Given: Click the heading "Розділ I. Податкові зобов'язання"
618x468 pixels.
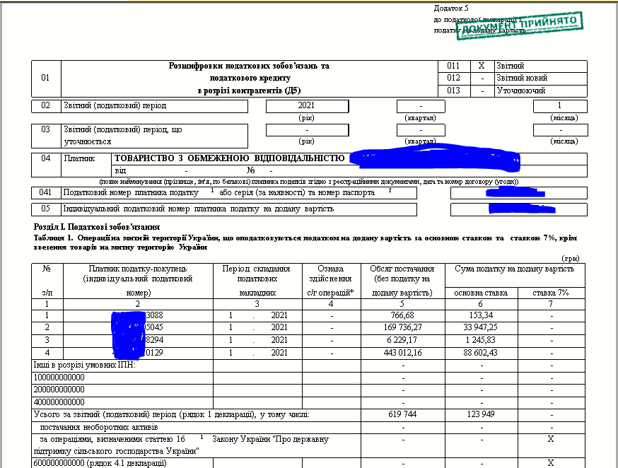Looking at the screenshot, I should (97, 228).
